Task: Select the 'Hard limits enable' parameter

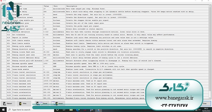Action: [27, 43]
